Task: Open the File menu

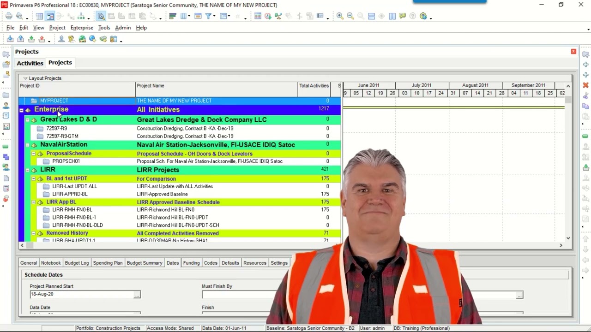Action: (10, 28)
